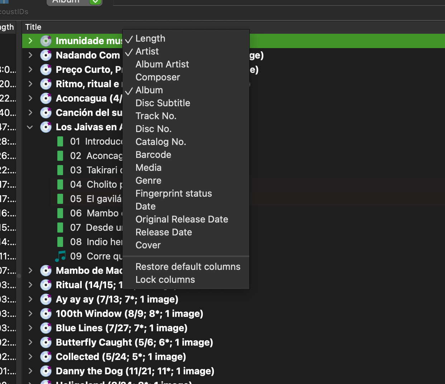Image resolution: width=445 pixels, height=384 pixels.
Task: Select the Collected album row
Action: point(121,357)
